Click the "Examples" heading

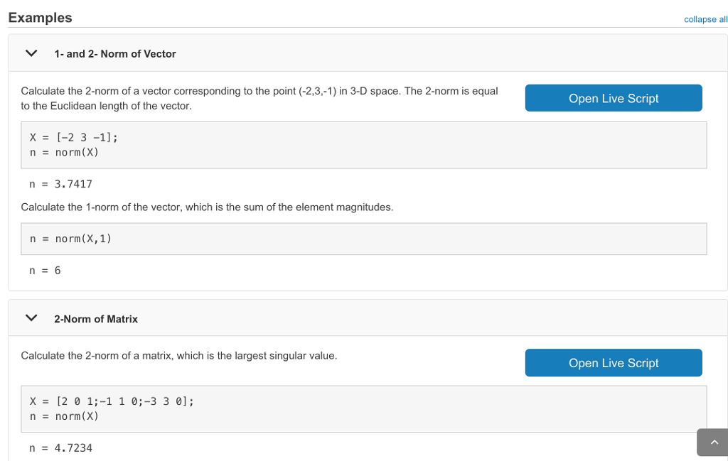40,18
